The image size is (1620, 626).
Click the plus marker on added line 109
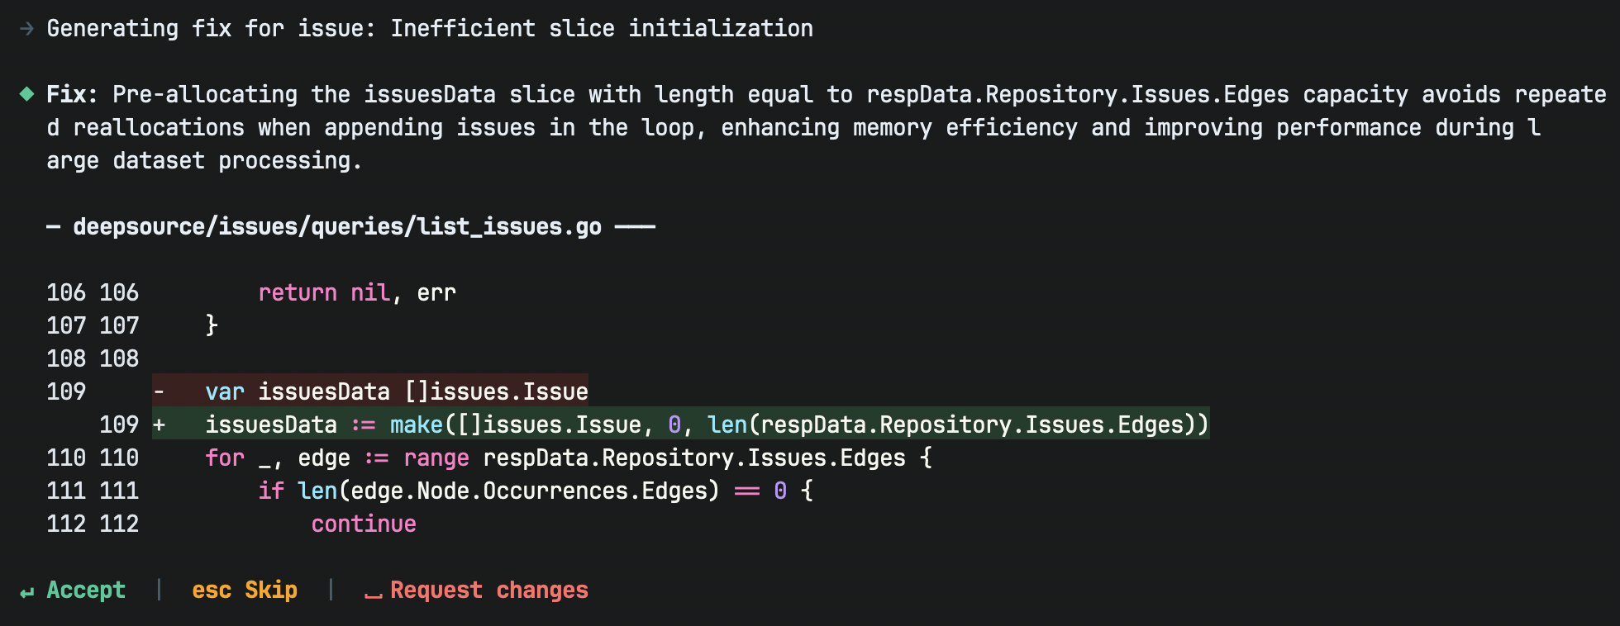(x=160, y=425)
